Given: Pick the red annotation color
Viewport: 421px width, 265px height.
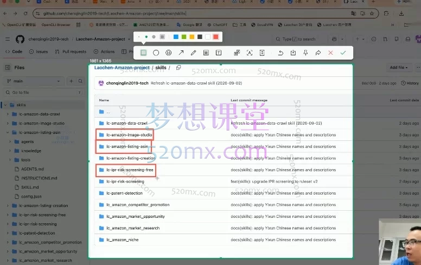Looking at the screenshot, I should [x=215, y=37].
